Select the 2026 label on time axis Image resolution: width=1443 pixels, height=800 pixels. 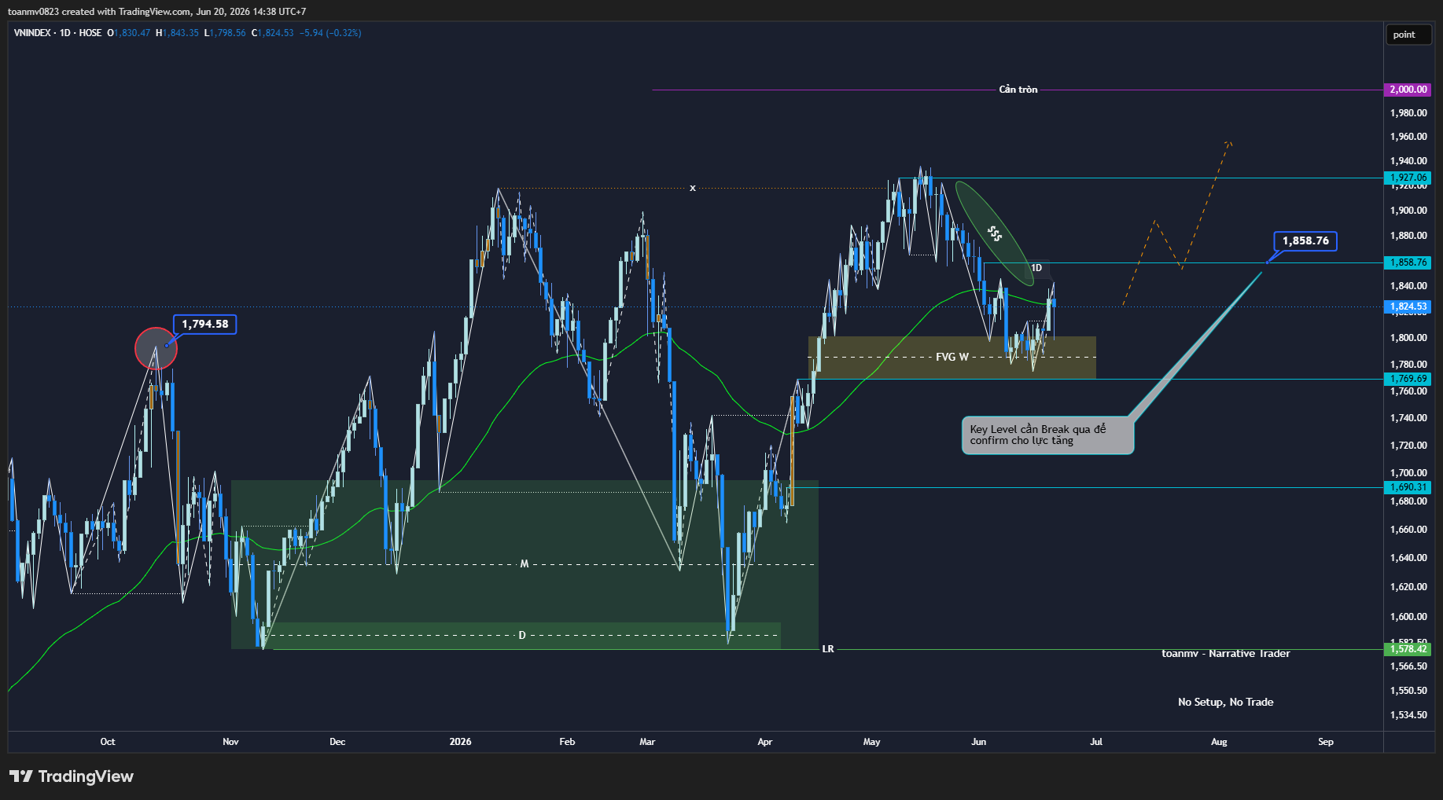(461, 742)
